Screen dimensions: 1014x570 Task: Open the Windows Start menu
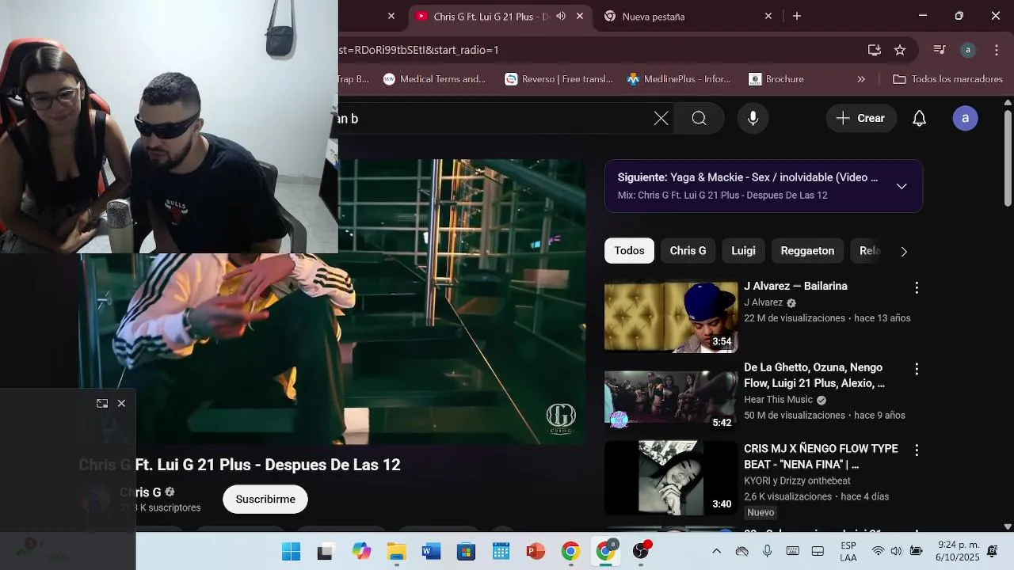pyautogui.click(x=291, y=551)
